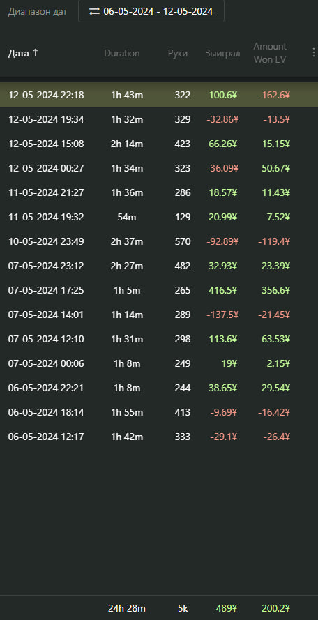Click the swap arrows icon in date range

click(94, 11)
